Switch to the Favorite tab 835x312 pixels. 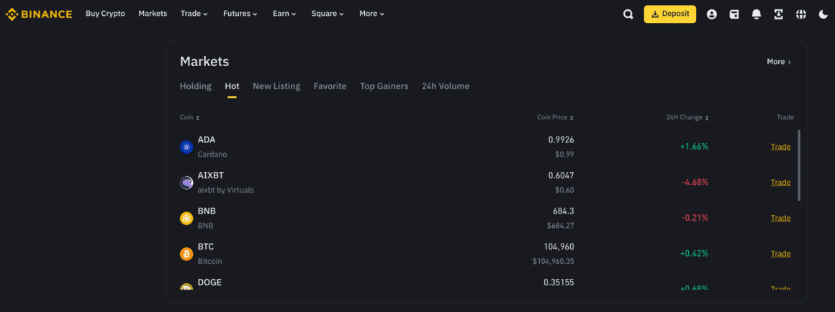(x=330, y=86)
